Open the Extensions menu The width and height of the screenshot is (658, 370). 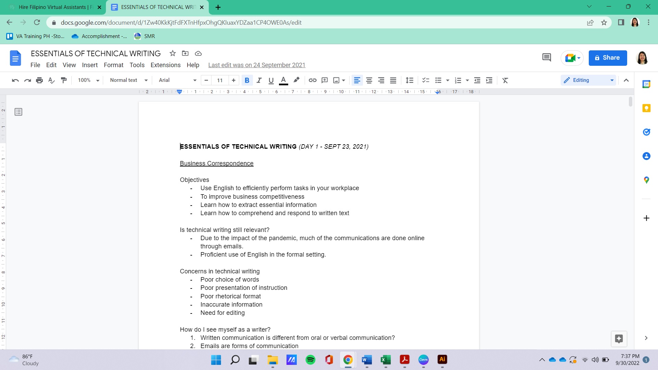pyautogui.click(x=166, y=65)
